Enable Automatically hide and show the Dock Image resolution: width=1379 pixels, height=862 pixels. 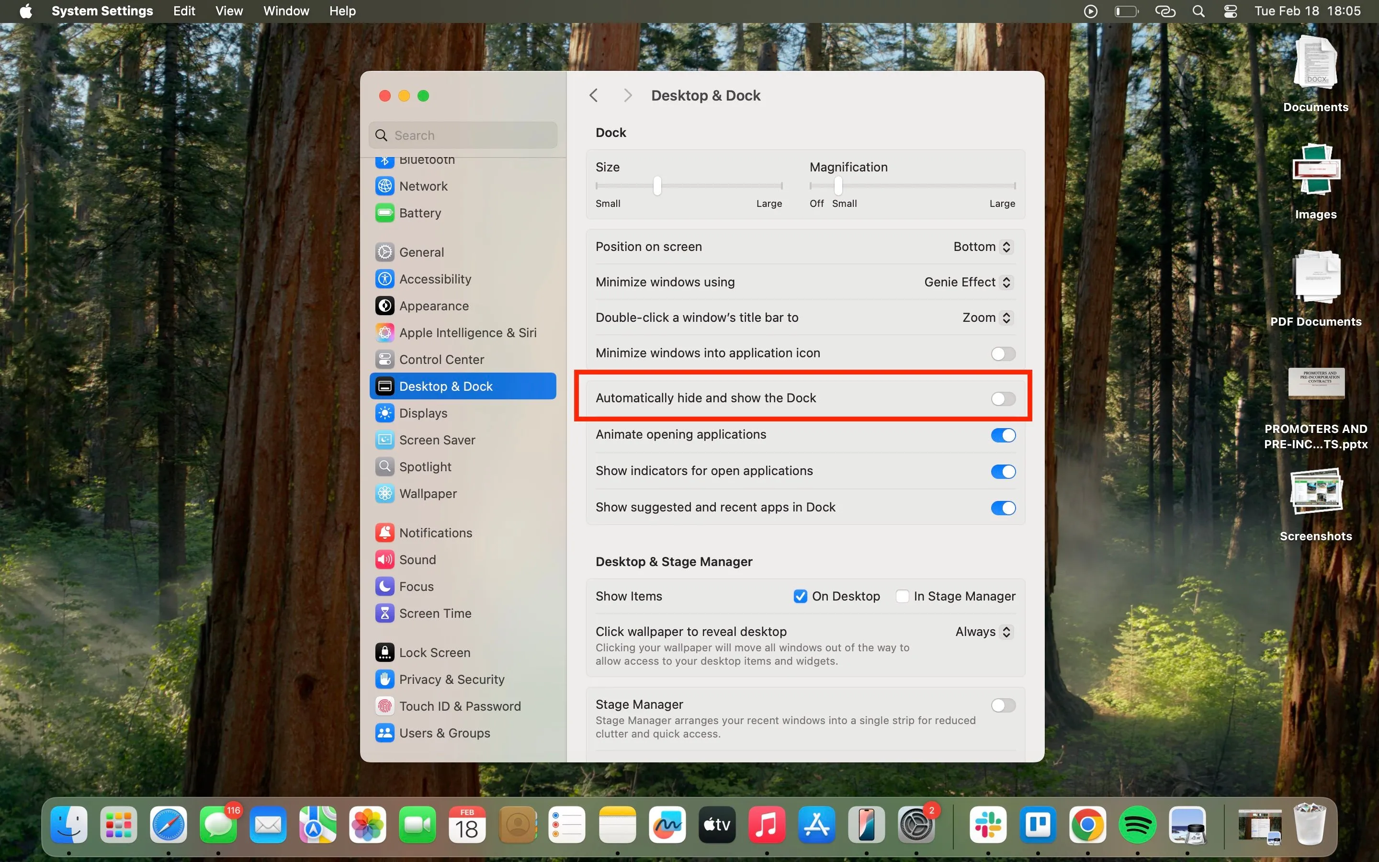[1002, 398]
